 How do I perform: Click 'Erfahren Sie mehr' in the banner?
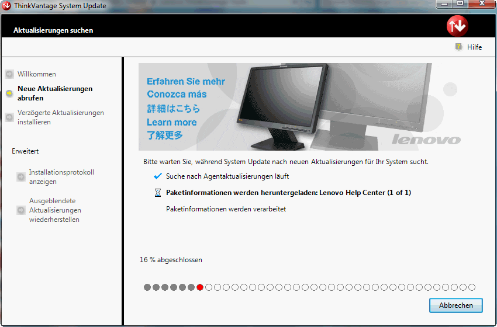point(186,81)
